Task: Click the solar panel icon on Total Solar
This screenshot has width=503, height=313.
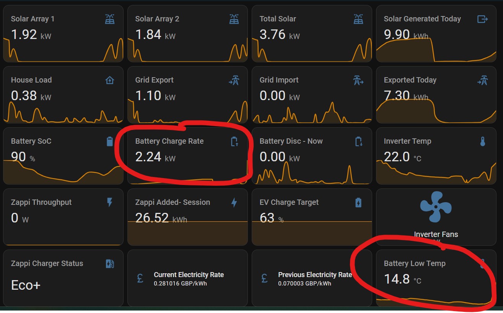Action: pyautogui.click(x=358, y=19)
